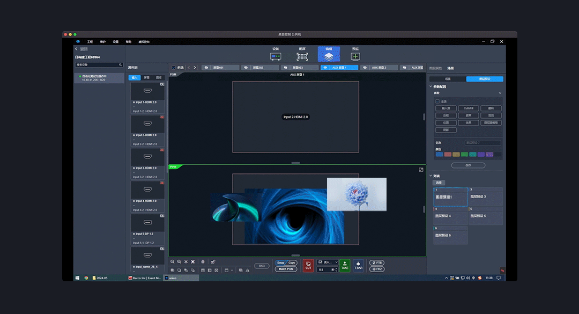
Task: Click the search magnifier in device search
Action: (121, 65)
